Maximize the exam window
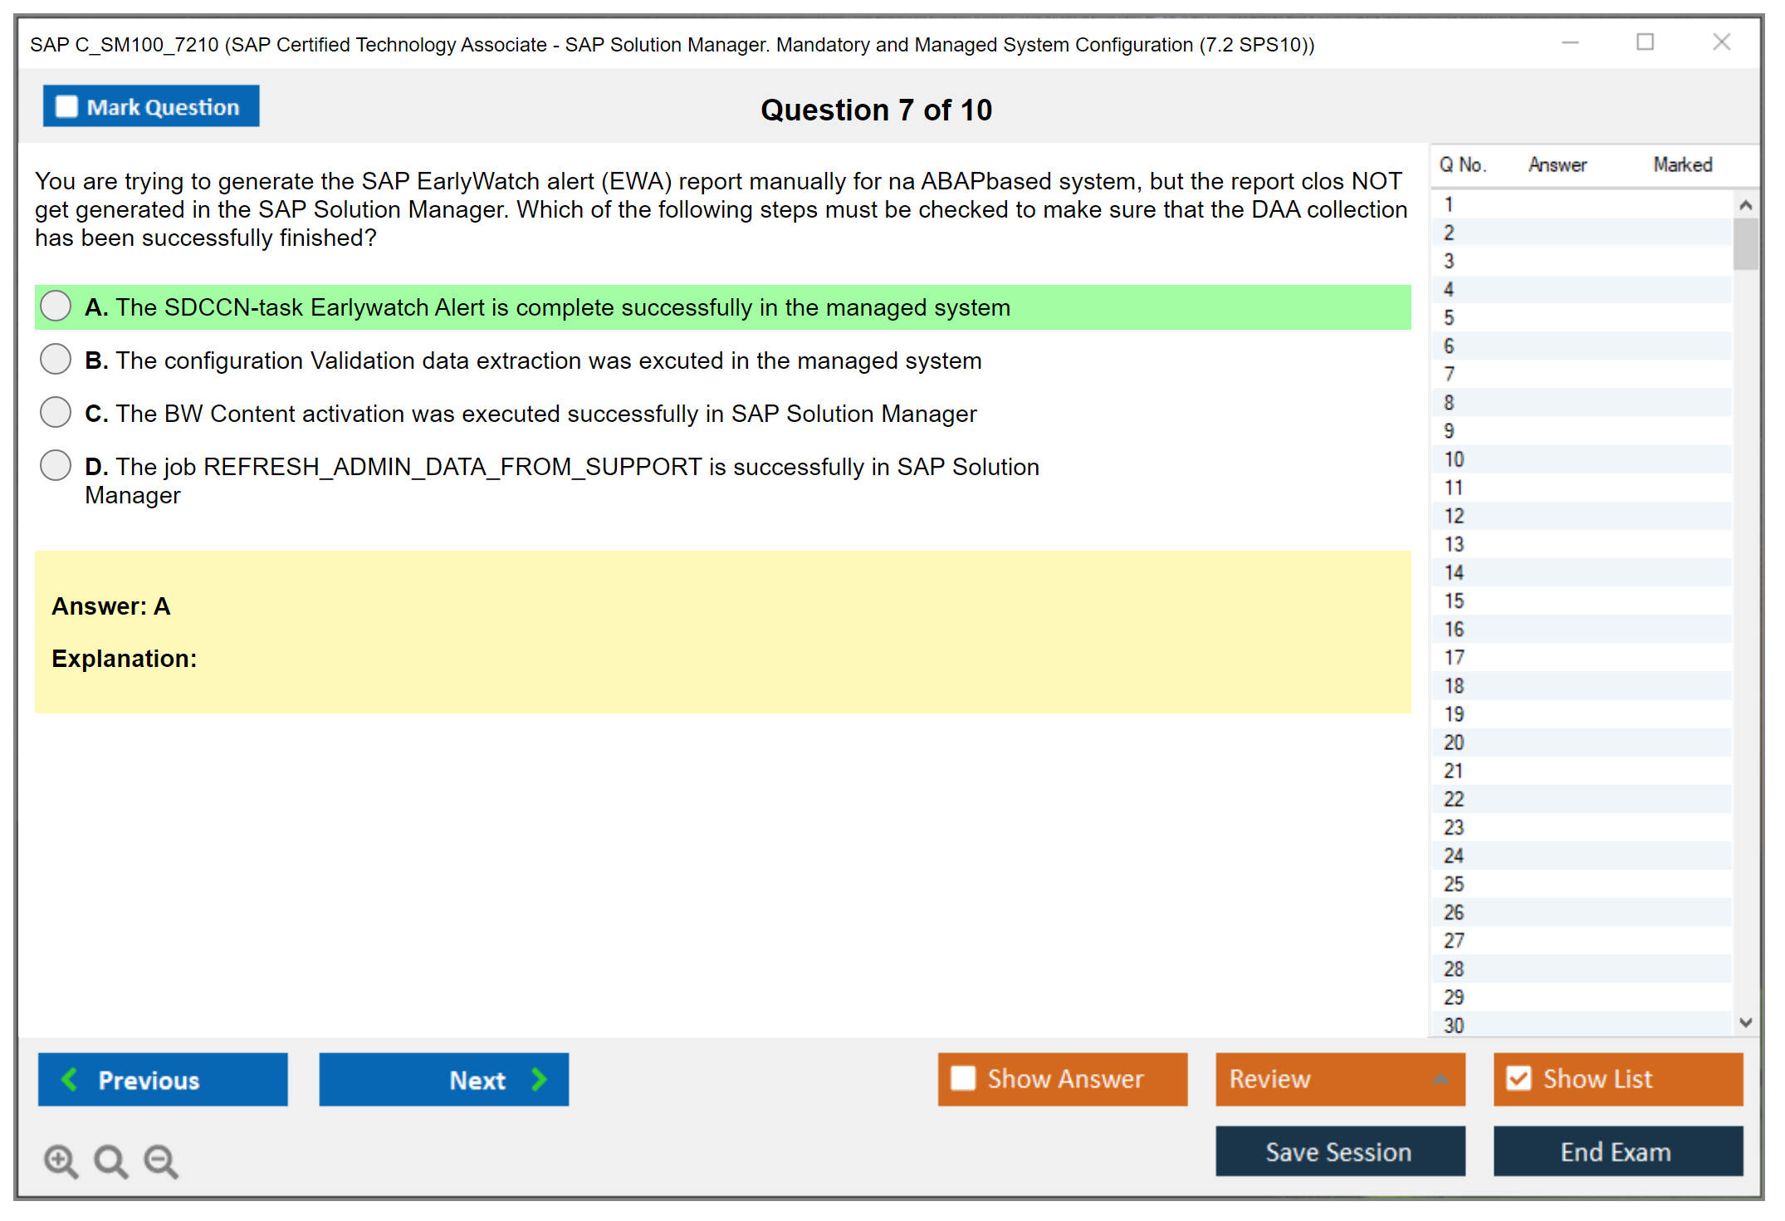 (x=1645, y=42)
